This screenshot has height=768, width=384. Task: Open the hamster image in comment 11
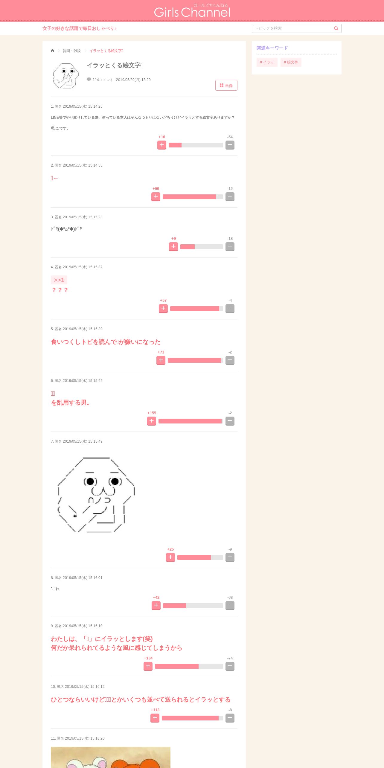tap(111, 757)
